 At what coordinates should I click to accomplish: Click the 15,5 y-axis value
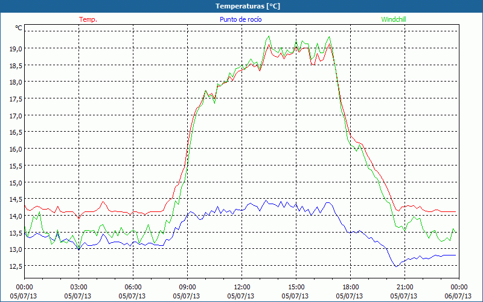[x=16, y=165]
